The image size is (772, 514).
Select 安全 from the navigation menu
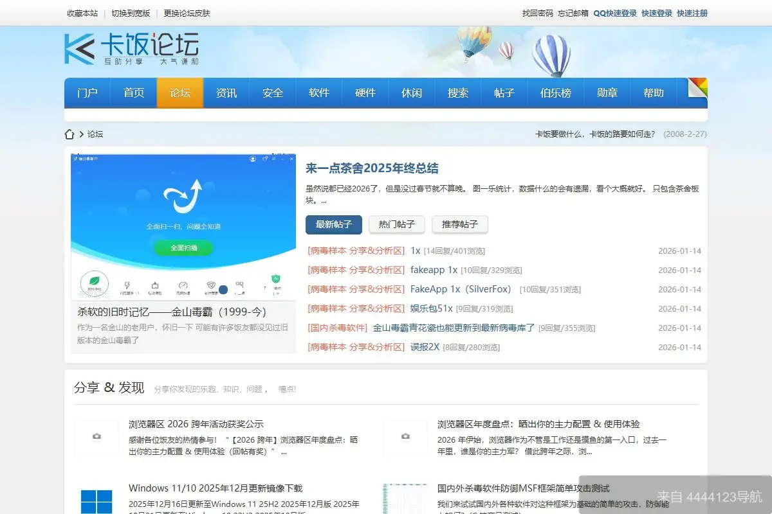tap(273, 93)
